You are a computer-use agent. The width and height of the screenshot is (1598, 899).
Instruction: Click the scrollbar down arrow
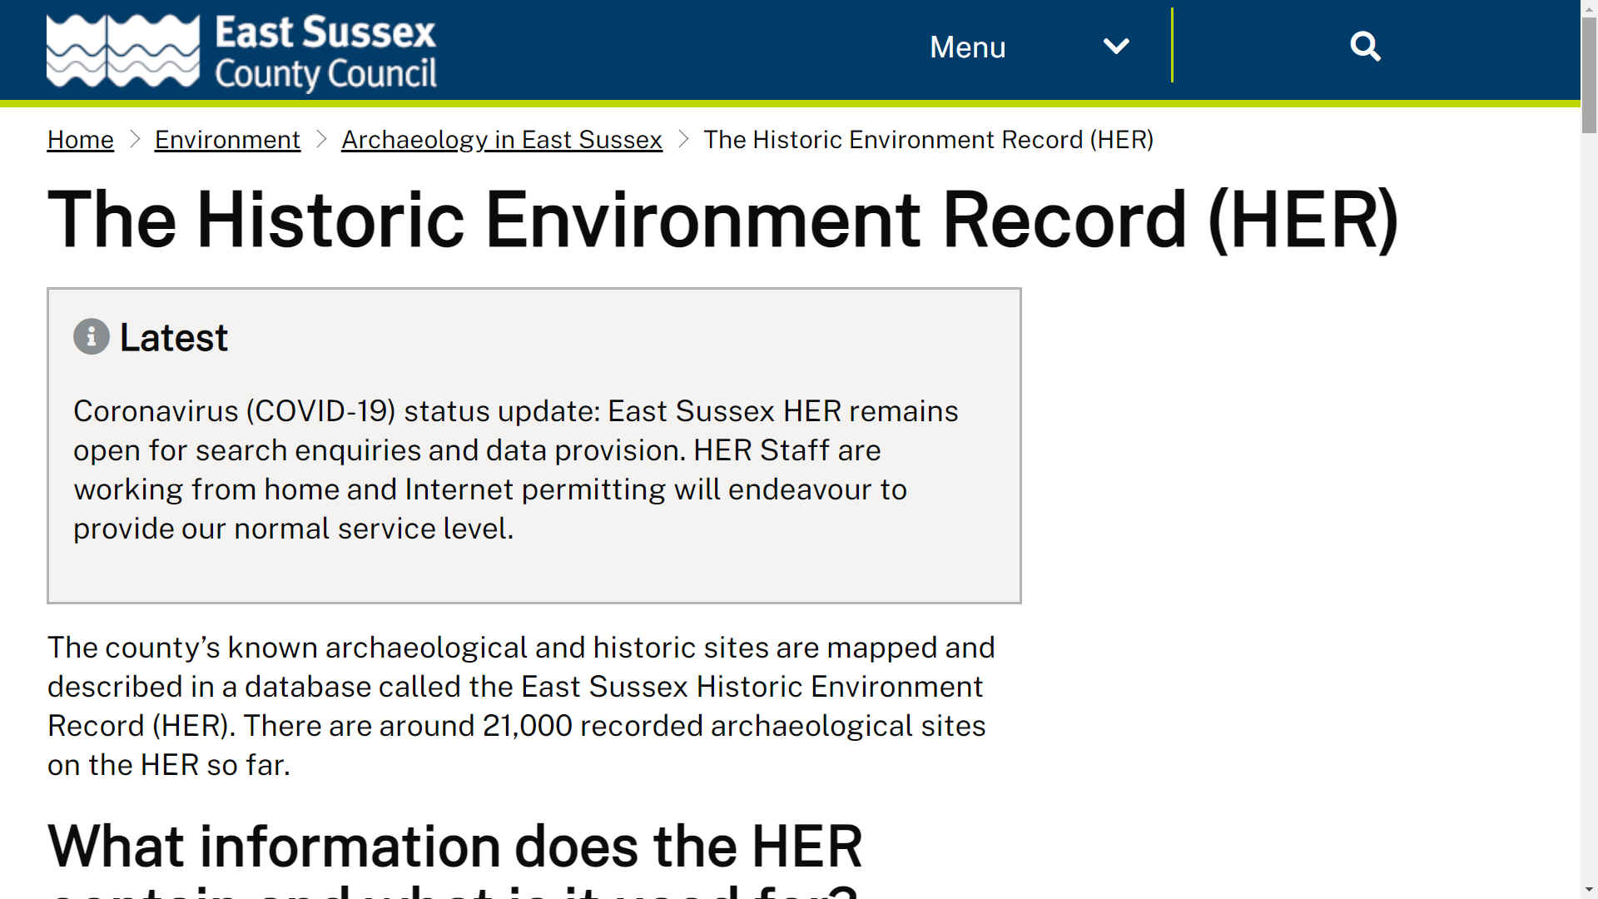click(x=1589, y=891)
